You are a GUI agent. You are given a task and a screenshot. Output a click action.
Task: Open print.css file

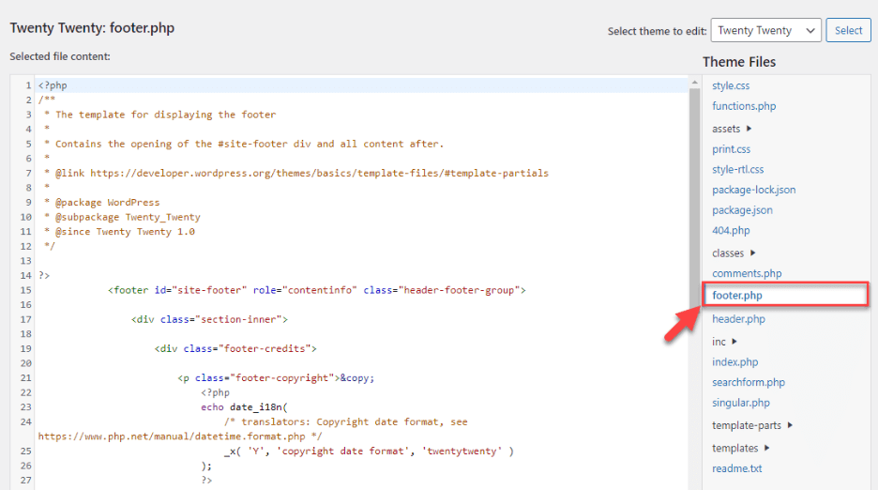pyautogui.click(x=731, y=149)
